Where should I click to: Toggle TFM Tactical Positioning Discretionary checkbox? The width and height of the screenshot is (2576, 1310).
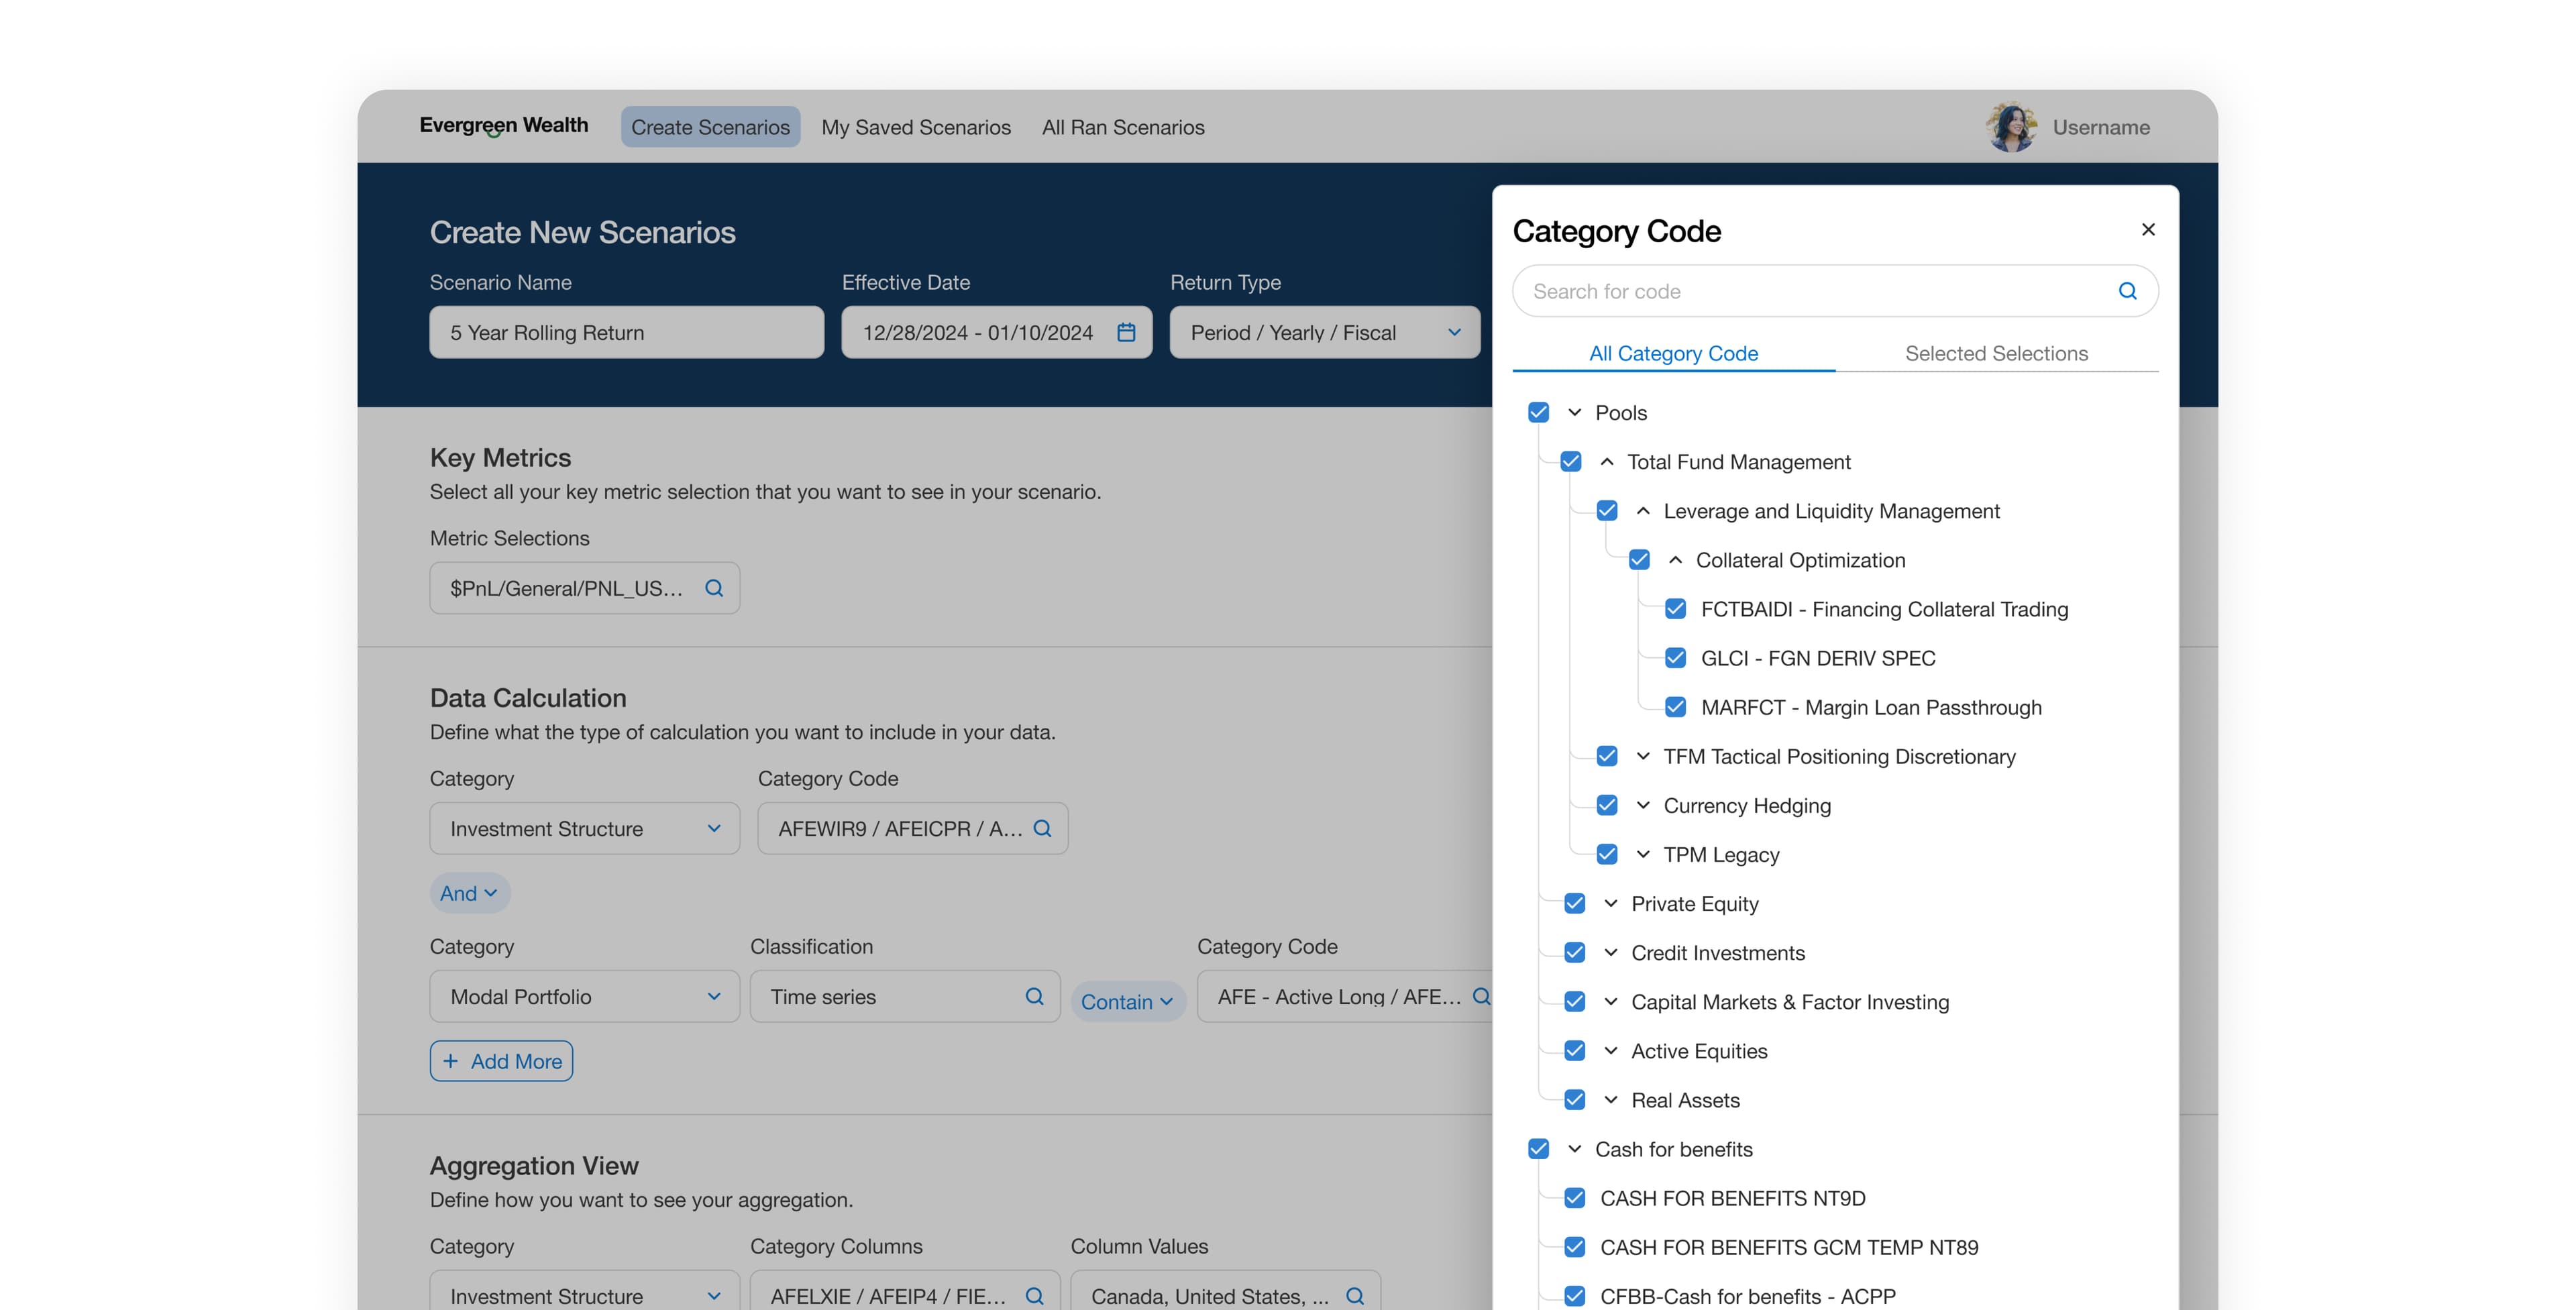[1607, 755]
